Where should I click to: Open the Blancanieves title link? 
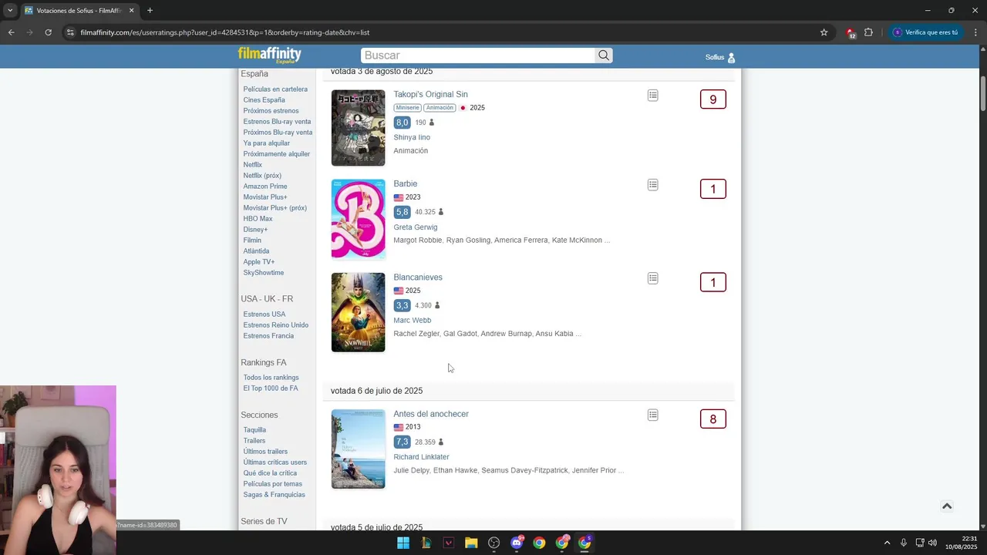tap(418, 277)
